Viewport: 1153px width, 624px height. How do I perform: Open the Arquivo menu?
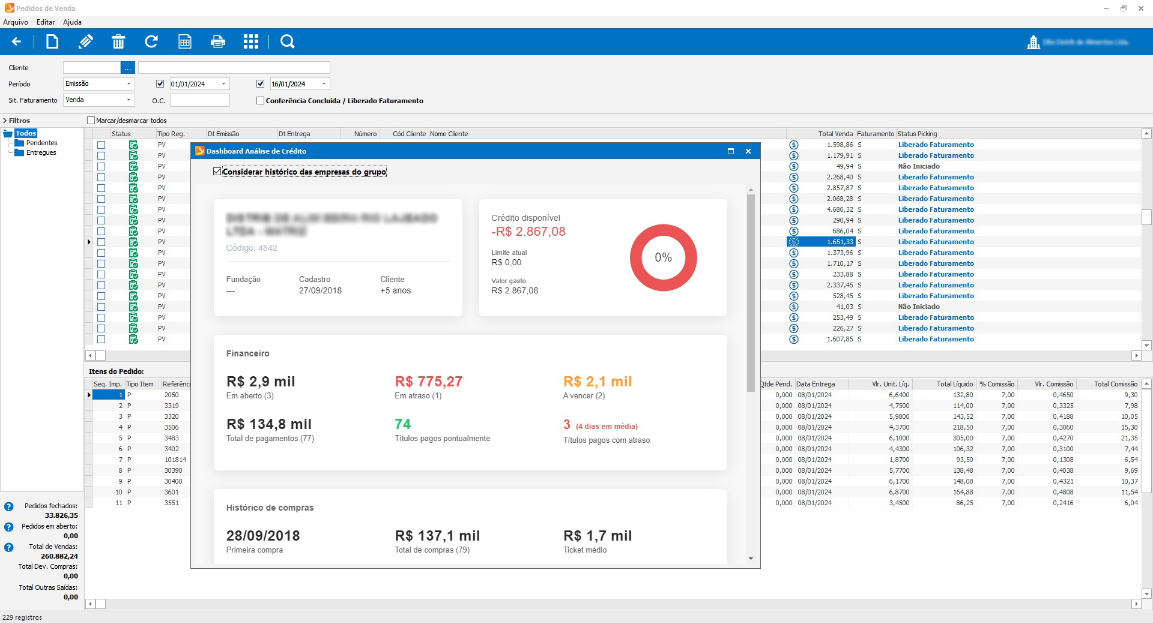(x=16, y=22)
